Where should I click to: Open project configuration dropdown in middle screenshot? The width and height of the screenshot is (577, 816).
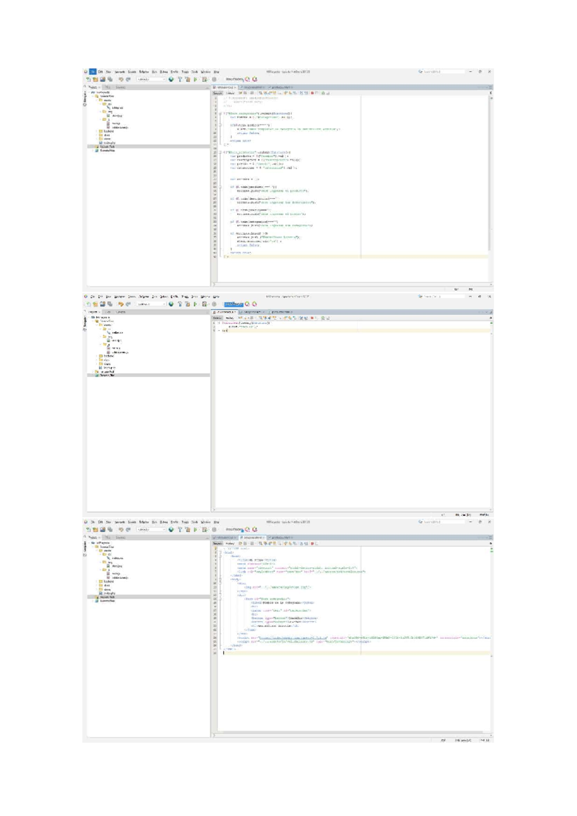tap(152, 304)
